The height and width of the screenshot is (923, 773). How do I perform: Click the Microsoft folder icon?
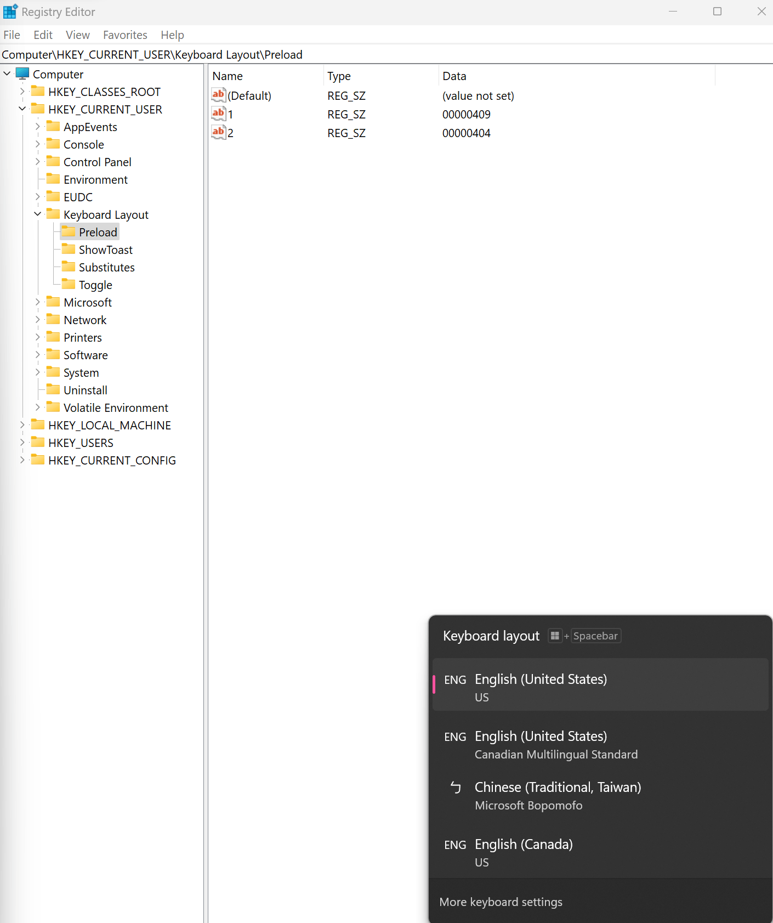(53, 302)
